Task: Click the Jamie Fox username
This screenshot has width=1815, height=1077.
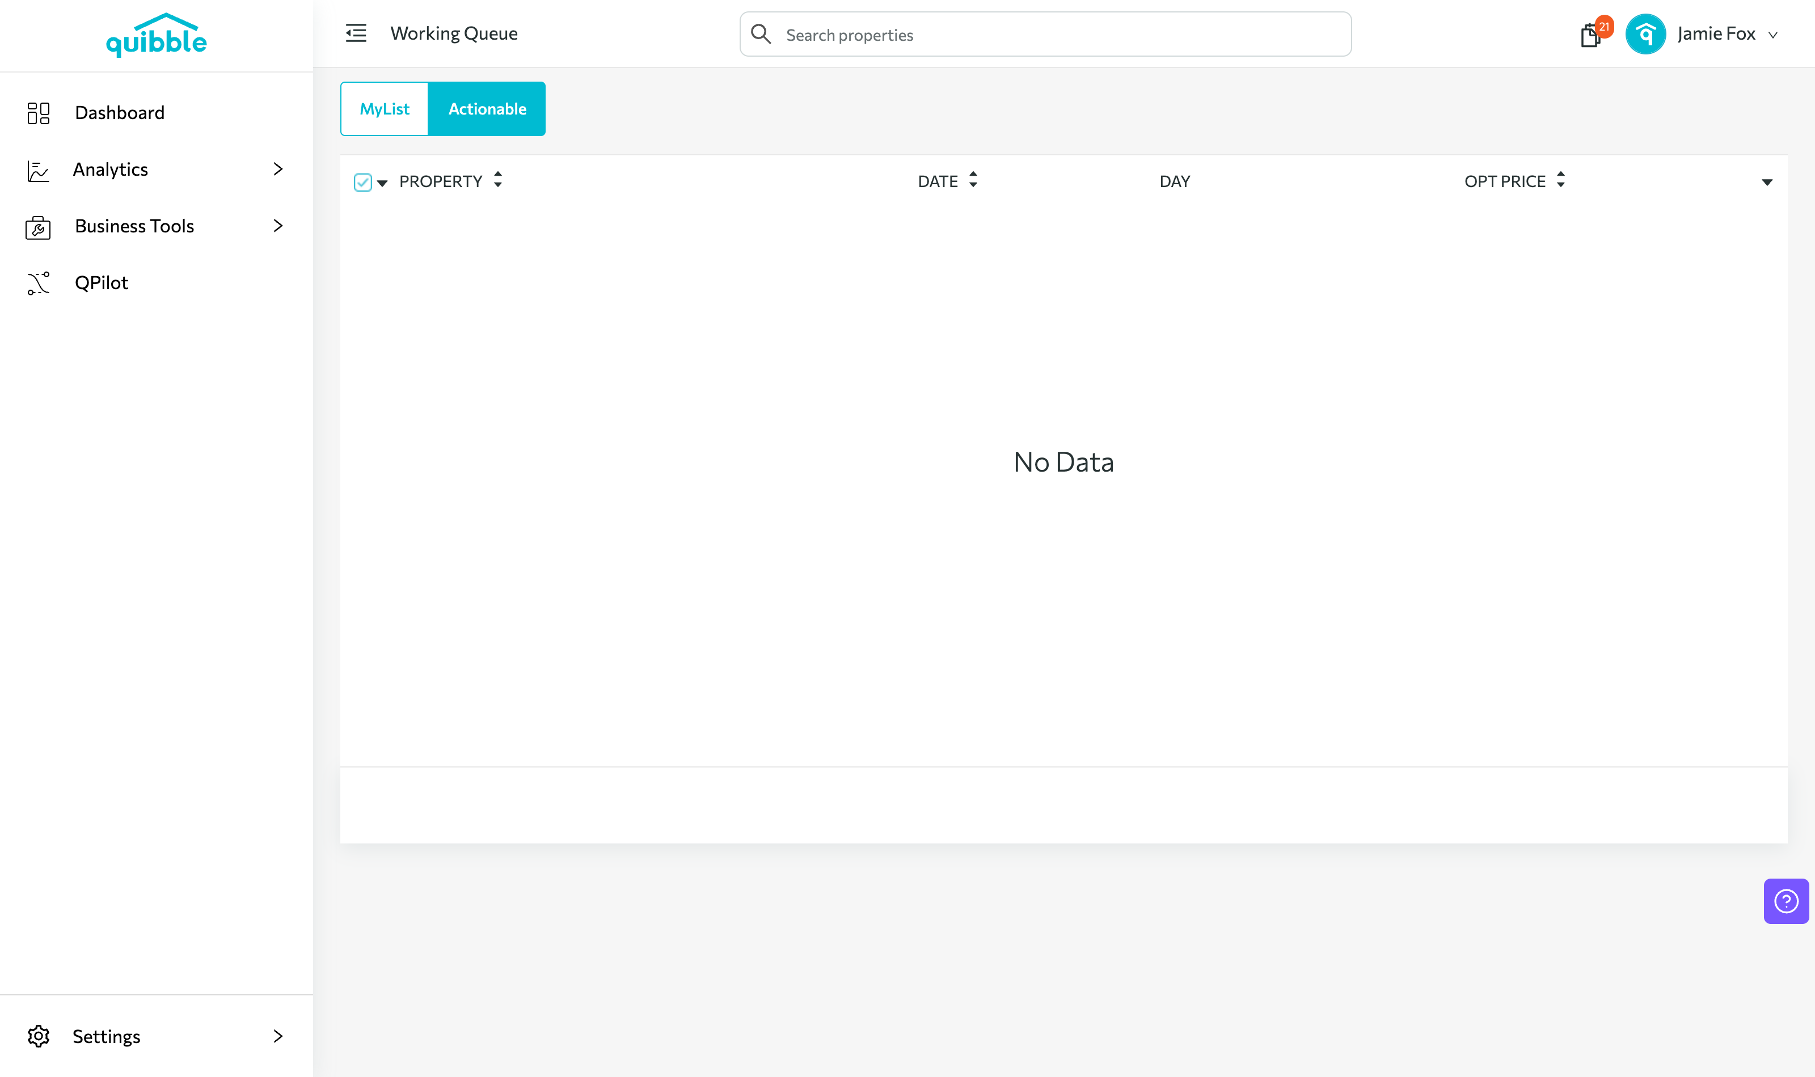Action: tap(1716, 33)
